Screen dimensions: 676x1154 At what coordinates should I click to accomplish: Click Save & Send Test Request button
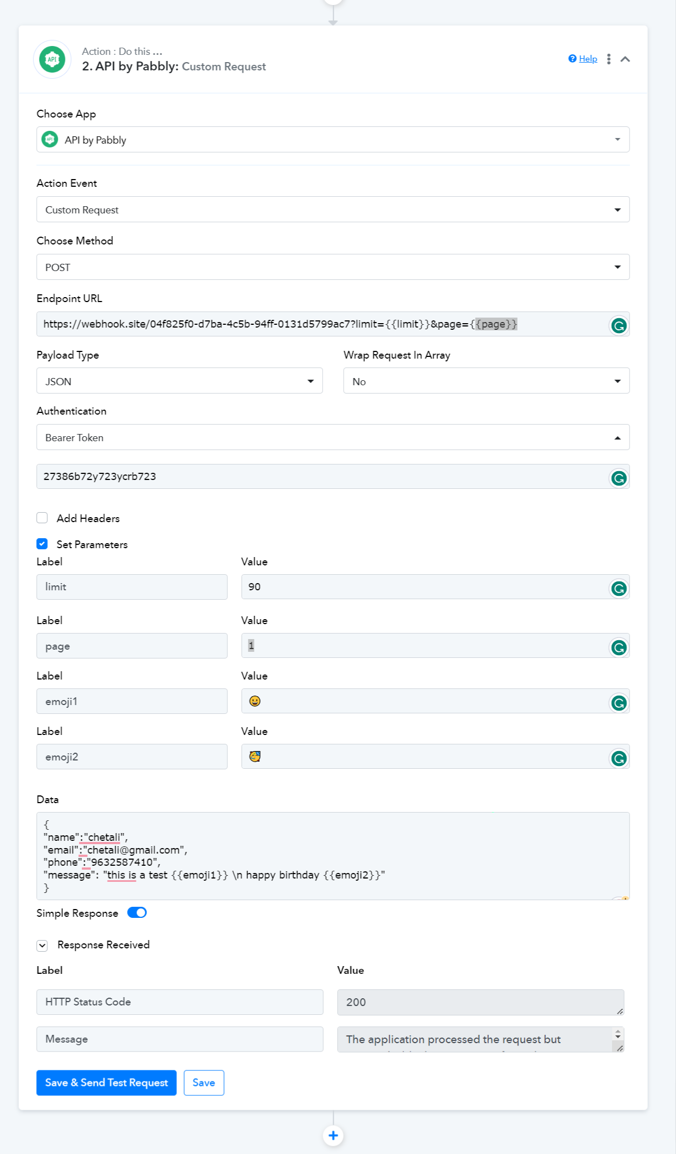106,1082
